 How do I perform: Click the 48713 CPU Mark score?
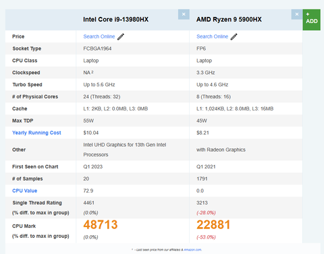101,224
